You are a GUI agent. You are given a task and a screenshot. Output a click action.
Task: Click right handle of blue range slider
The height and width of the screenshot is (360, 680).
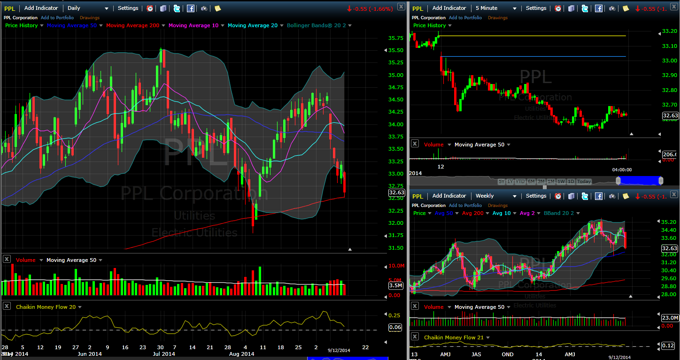point(661,181)
